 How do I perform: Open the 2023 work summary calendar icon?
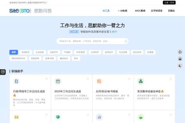58,81
